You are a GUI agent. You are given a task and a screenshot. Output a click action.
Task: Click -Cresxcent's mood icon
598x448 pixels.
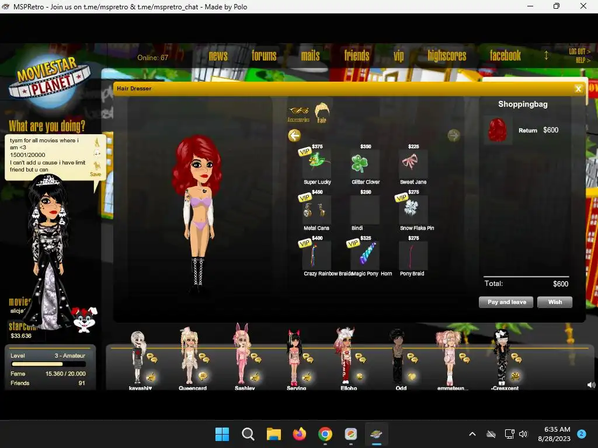(515, 376)
